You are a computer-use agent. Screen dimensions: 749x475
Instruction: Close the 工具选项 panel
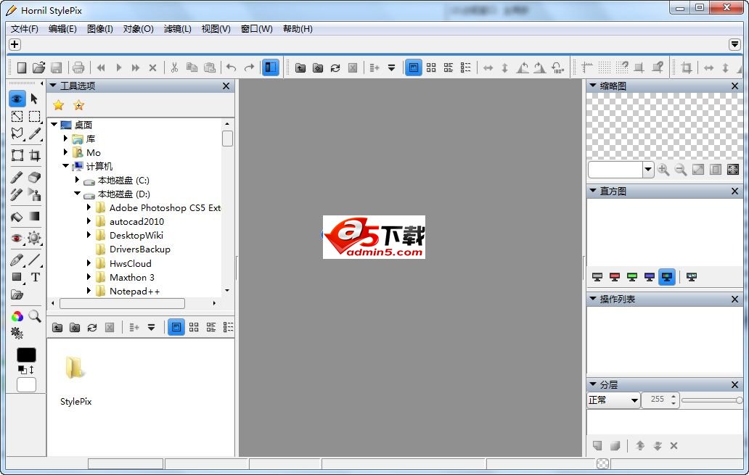[226, 85]
